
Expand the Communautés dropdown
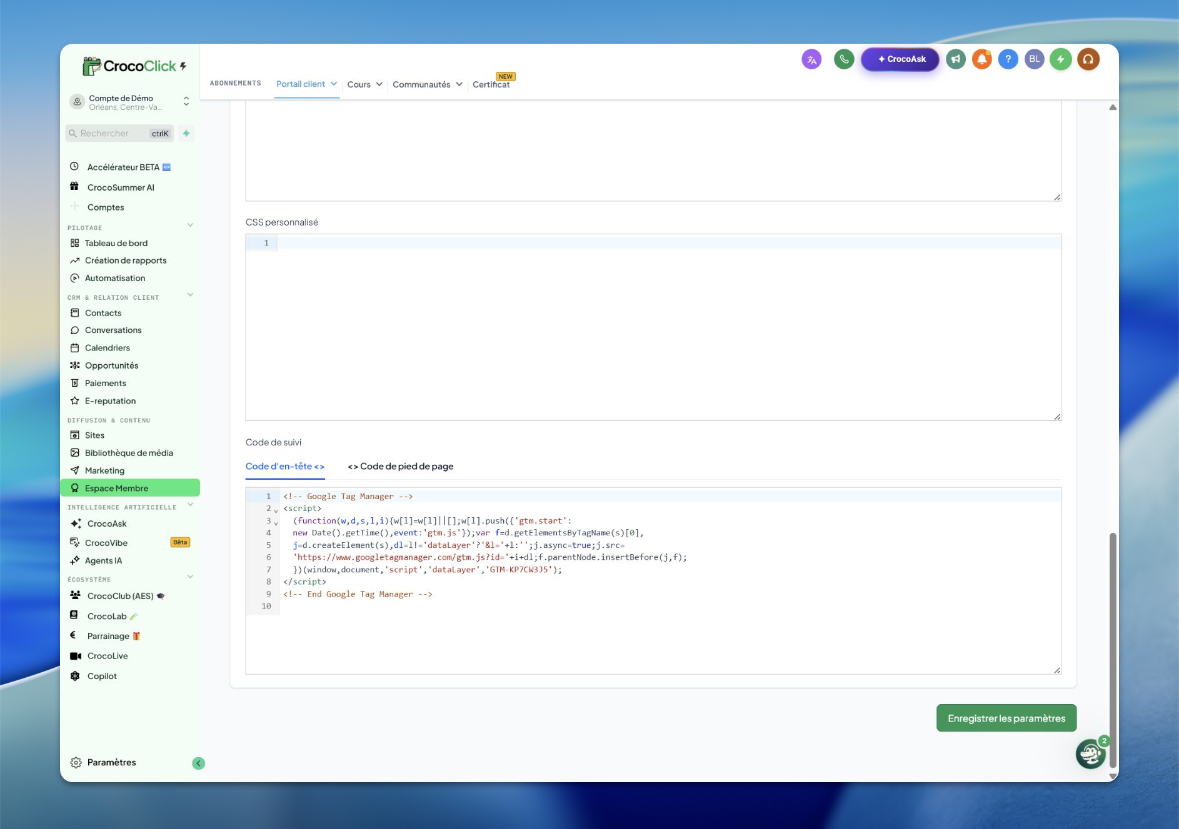click(x=459, y=84)
